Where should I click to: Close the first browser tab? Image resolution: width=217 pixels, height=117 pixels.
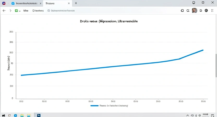click(x=40, y=3)
